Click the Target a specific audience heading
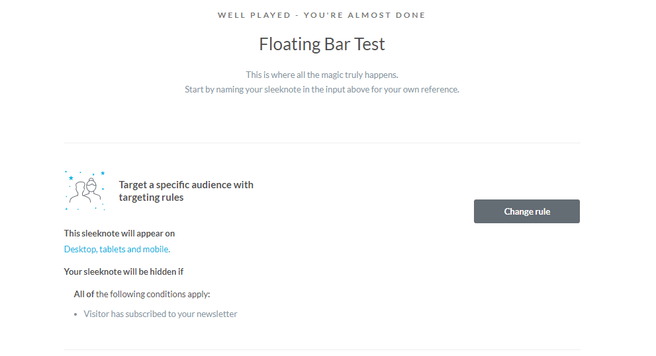656x356 pixels. [x=186, y=185]
